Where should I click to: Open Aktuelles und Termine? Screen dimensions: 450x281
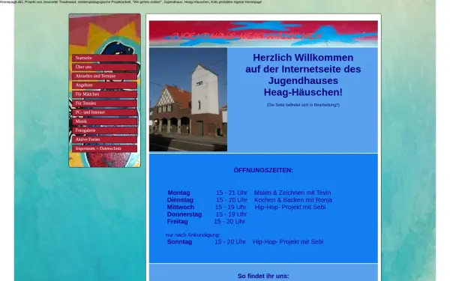tap(104, 76)
